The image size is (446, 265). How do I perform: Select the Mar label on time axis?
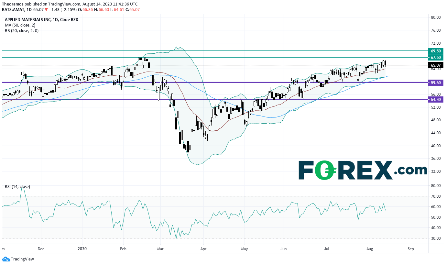(160, 249)
